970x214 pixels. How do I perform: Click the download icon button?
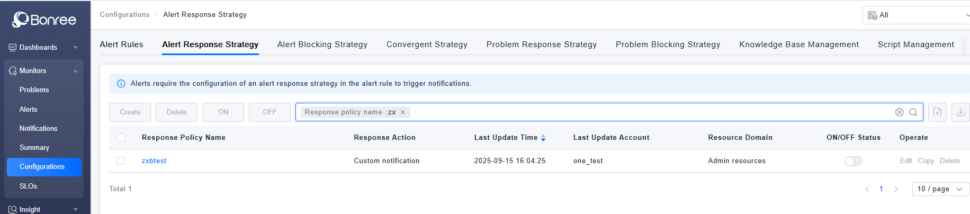tap(960, 112)
